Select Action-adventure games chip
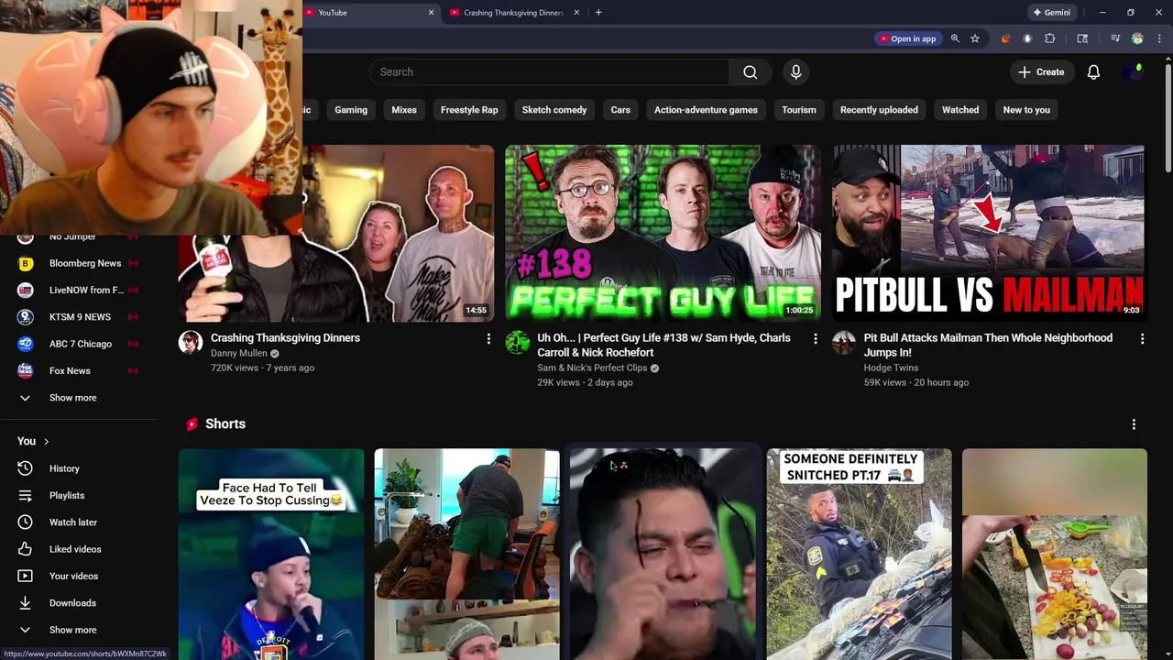Viewport: 1173px width, 660px height. pos(706,110)
